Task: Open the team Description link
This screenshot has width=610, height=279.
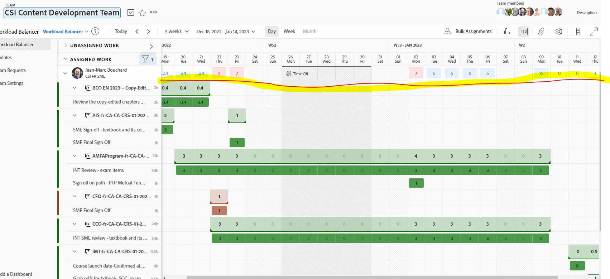Action: (x=587, y=13)
